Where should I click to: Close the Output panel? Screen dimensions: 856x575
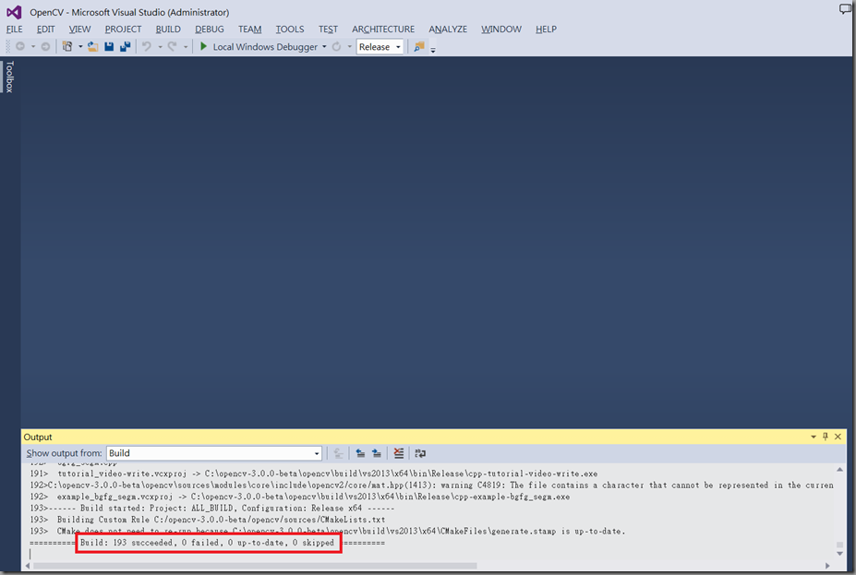(x=838, y=437)
